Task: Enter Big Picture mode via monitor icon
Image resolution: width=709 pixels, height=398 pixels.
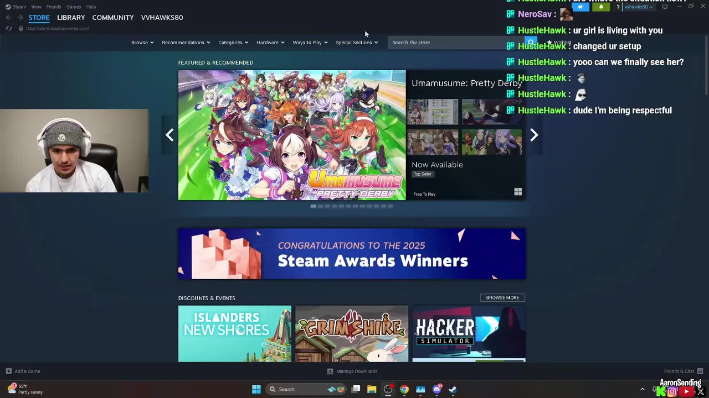Action: [x=665, y=7]
